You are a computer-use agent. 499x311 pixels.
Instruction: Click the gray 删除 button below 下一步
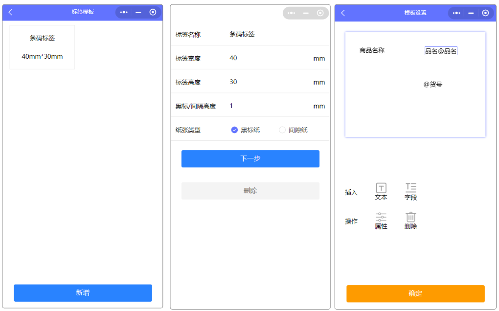click(x=250, y=191)
